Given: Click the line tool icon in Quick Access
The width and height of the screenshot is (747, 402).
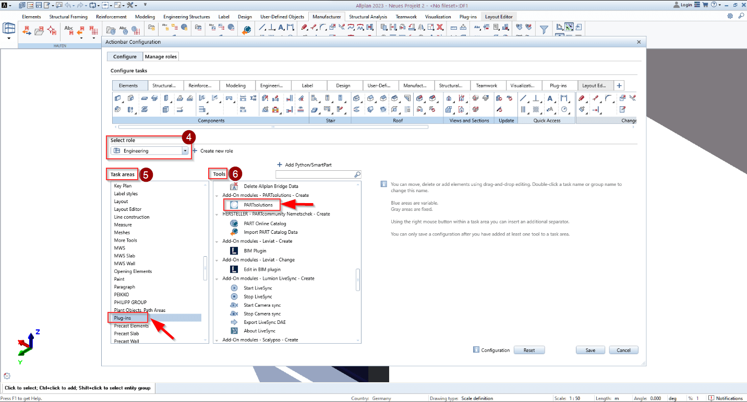Looking at the screenshot, I should pyautogui.click(x=523, y=98).
